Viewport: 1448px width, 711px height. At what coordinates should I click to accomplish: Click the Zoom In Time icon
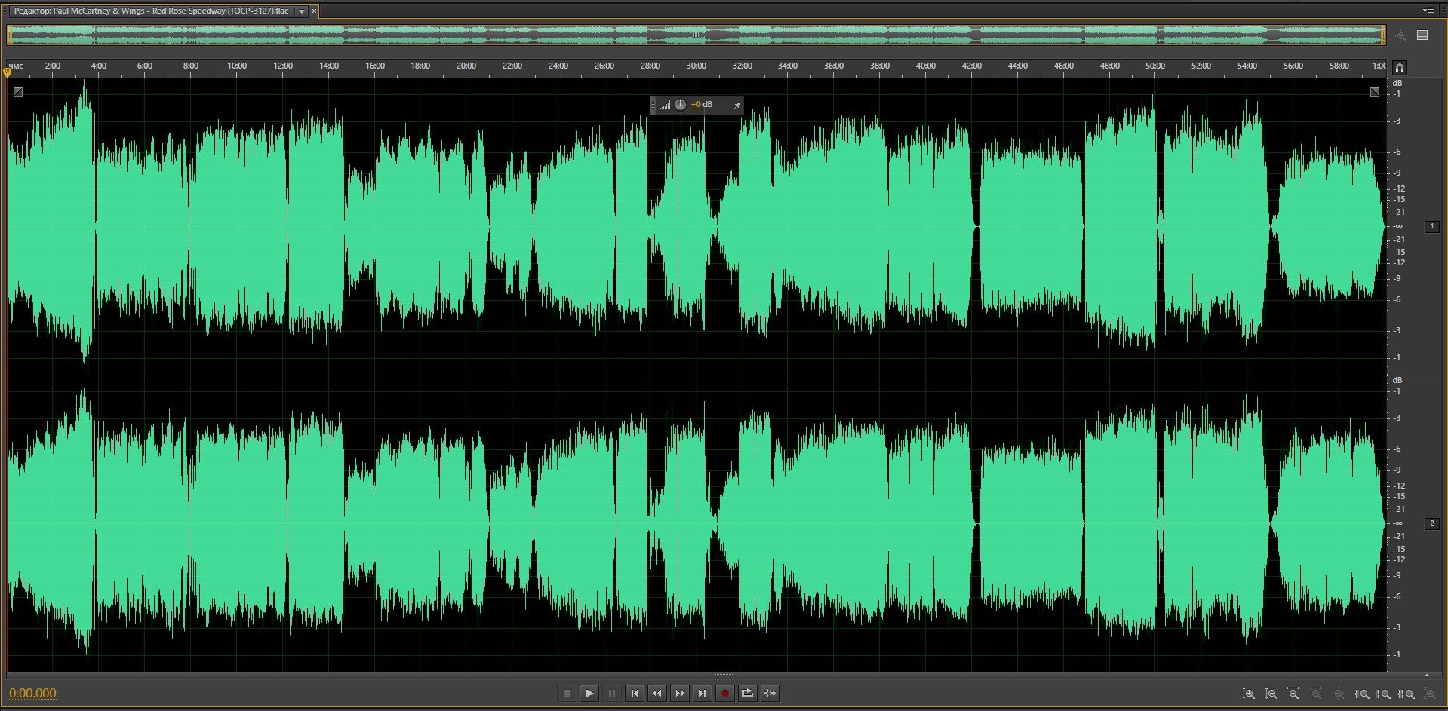tap(1293, 694)
